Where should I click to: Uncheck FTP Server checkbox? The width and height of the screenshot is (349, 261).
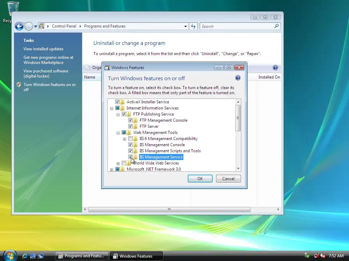coord(130,126)
